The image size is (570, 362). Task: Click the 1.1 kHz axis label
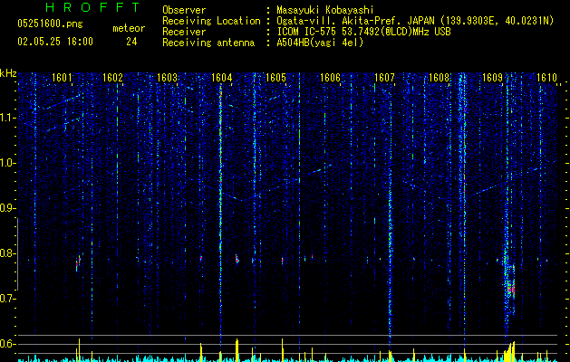(x=7, y=118)
